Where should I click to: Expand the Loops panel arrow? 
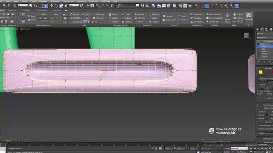[x=178, y=25]
